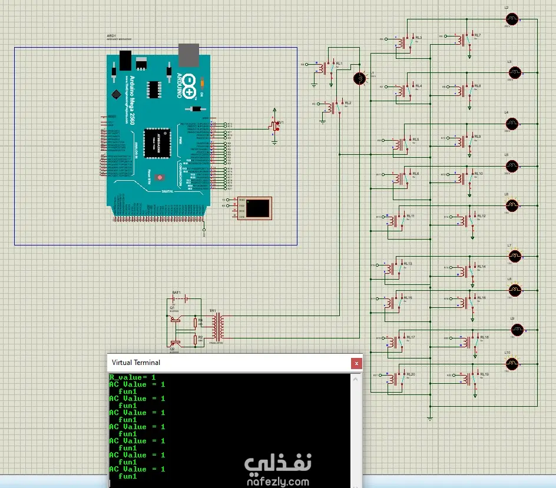Click the ARD1 component label

click(111, 36)
